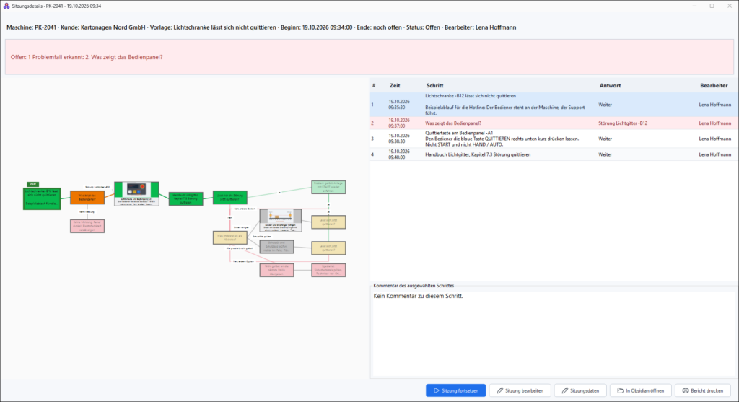Click the Schritt column header
The height and width of the screenshot is (402, 739).
pos(434,85)
